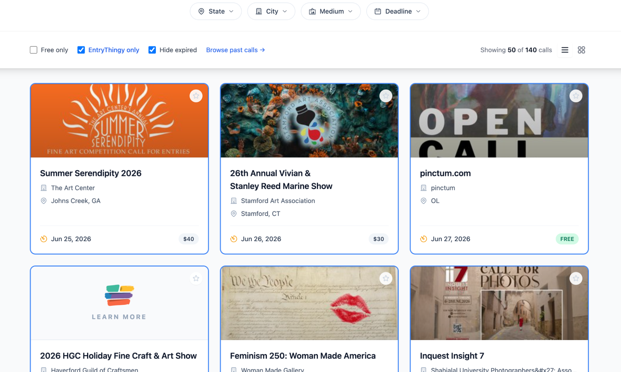The height and width of the screenshot is (372, 621).
Task: Click Stamford Art Association organization text
Action: (x=278, y=201)
